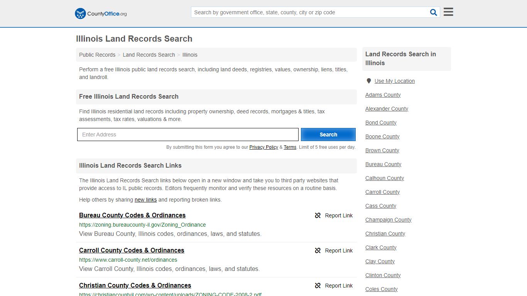
Task: Open Christian County Codes & Ordinances
Action: click(x=135, y=285)
